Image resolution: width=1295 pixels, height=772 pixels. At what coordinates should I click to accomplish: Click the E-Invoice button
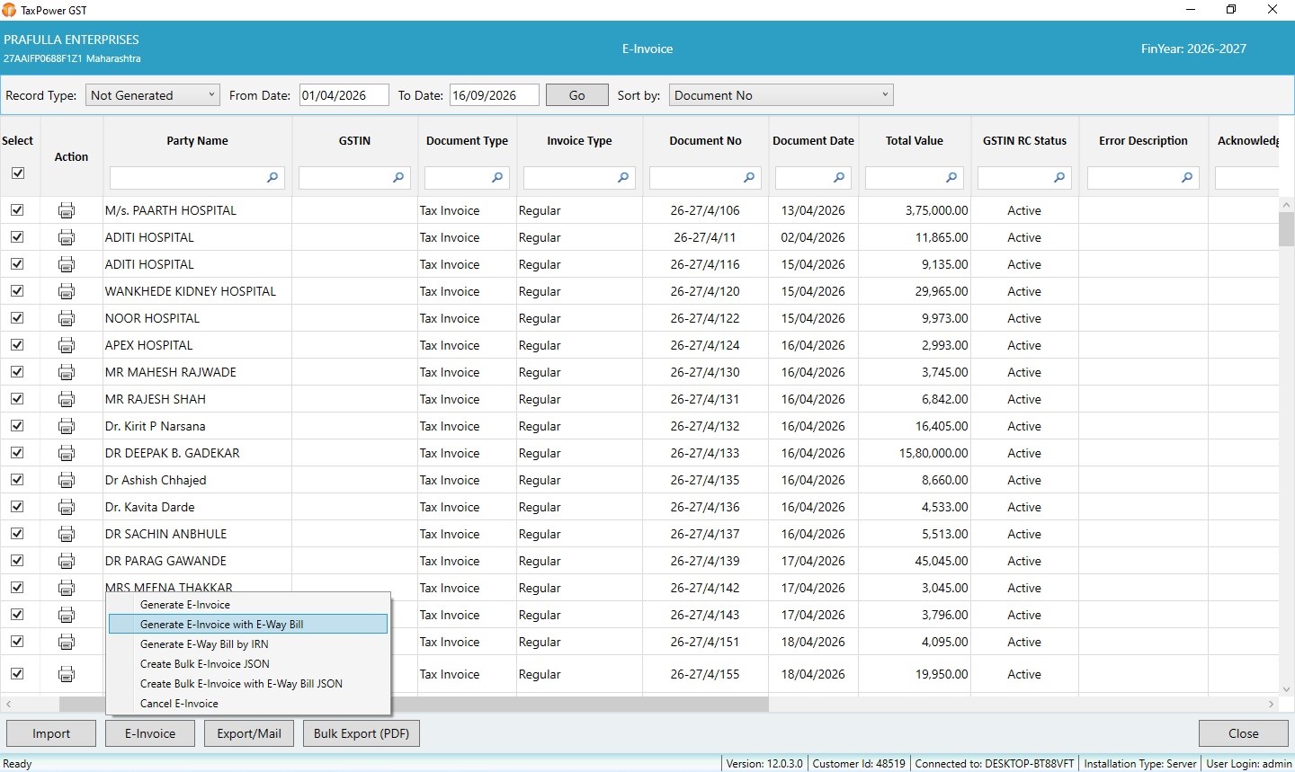click(x=150, y=733)
